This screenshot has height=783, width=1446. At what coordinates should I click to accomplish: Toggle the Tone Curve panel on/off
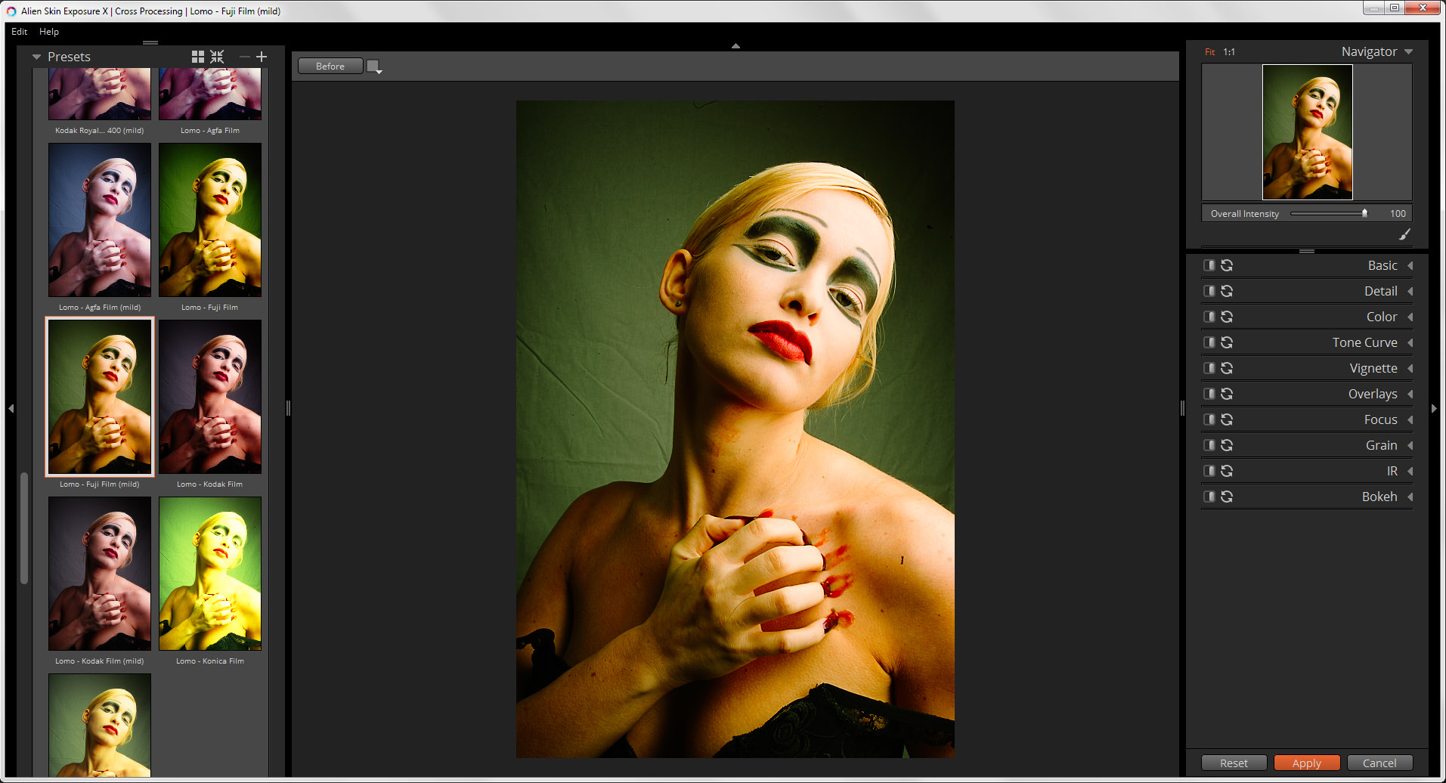click(1209, 342)
